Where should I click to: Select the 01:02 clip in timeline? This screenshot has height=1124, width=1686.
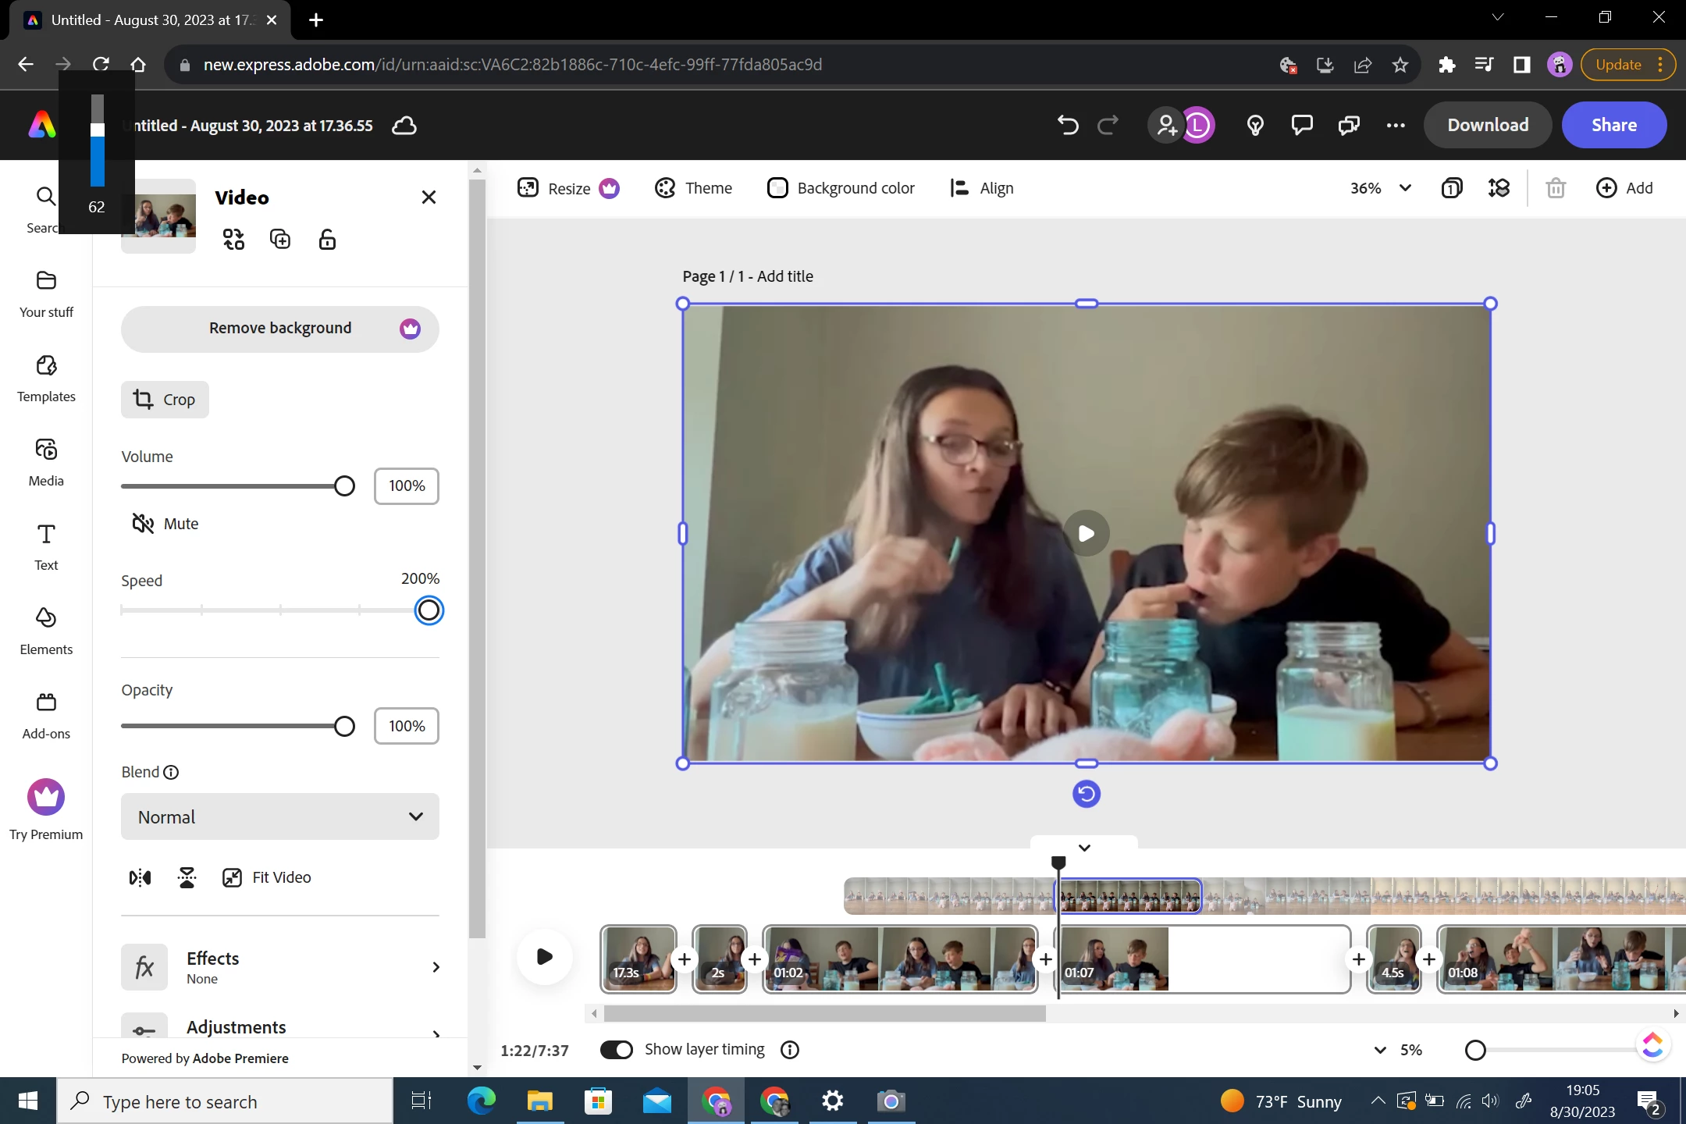pos(899,959)
